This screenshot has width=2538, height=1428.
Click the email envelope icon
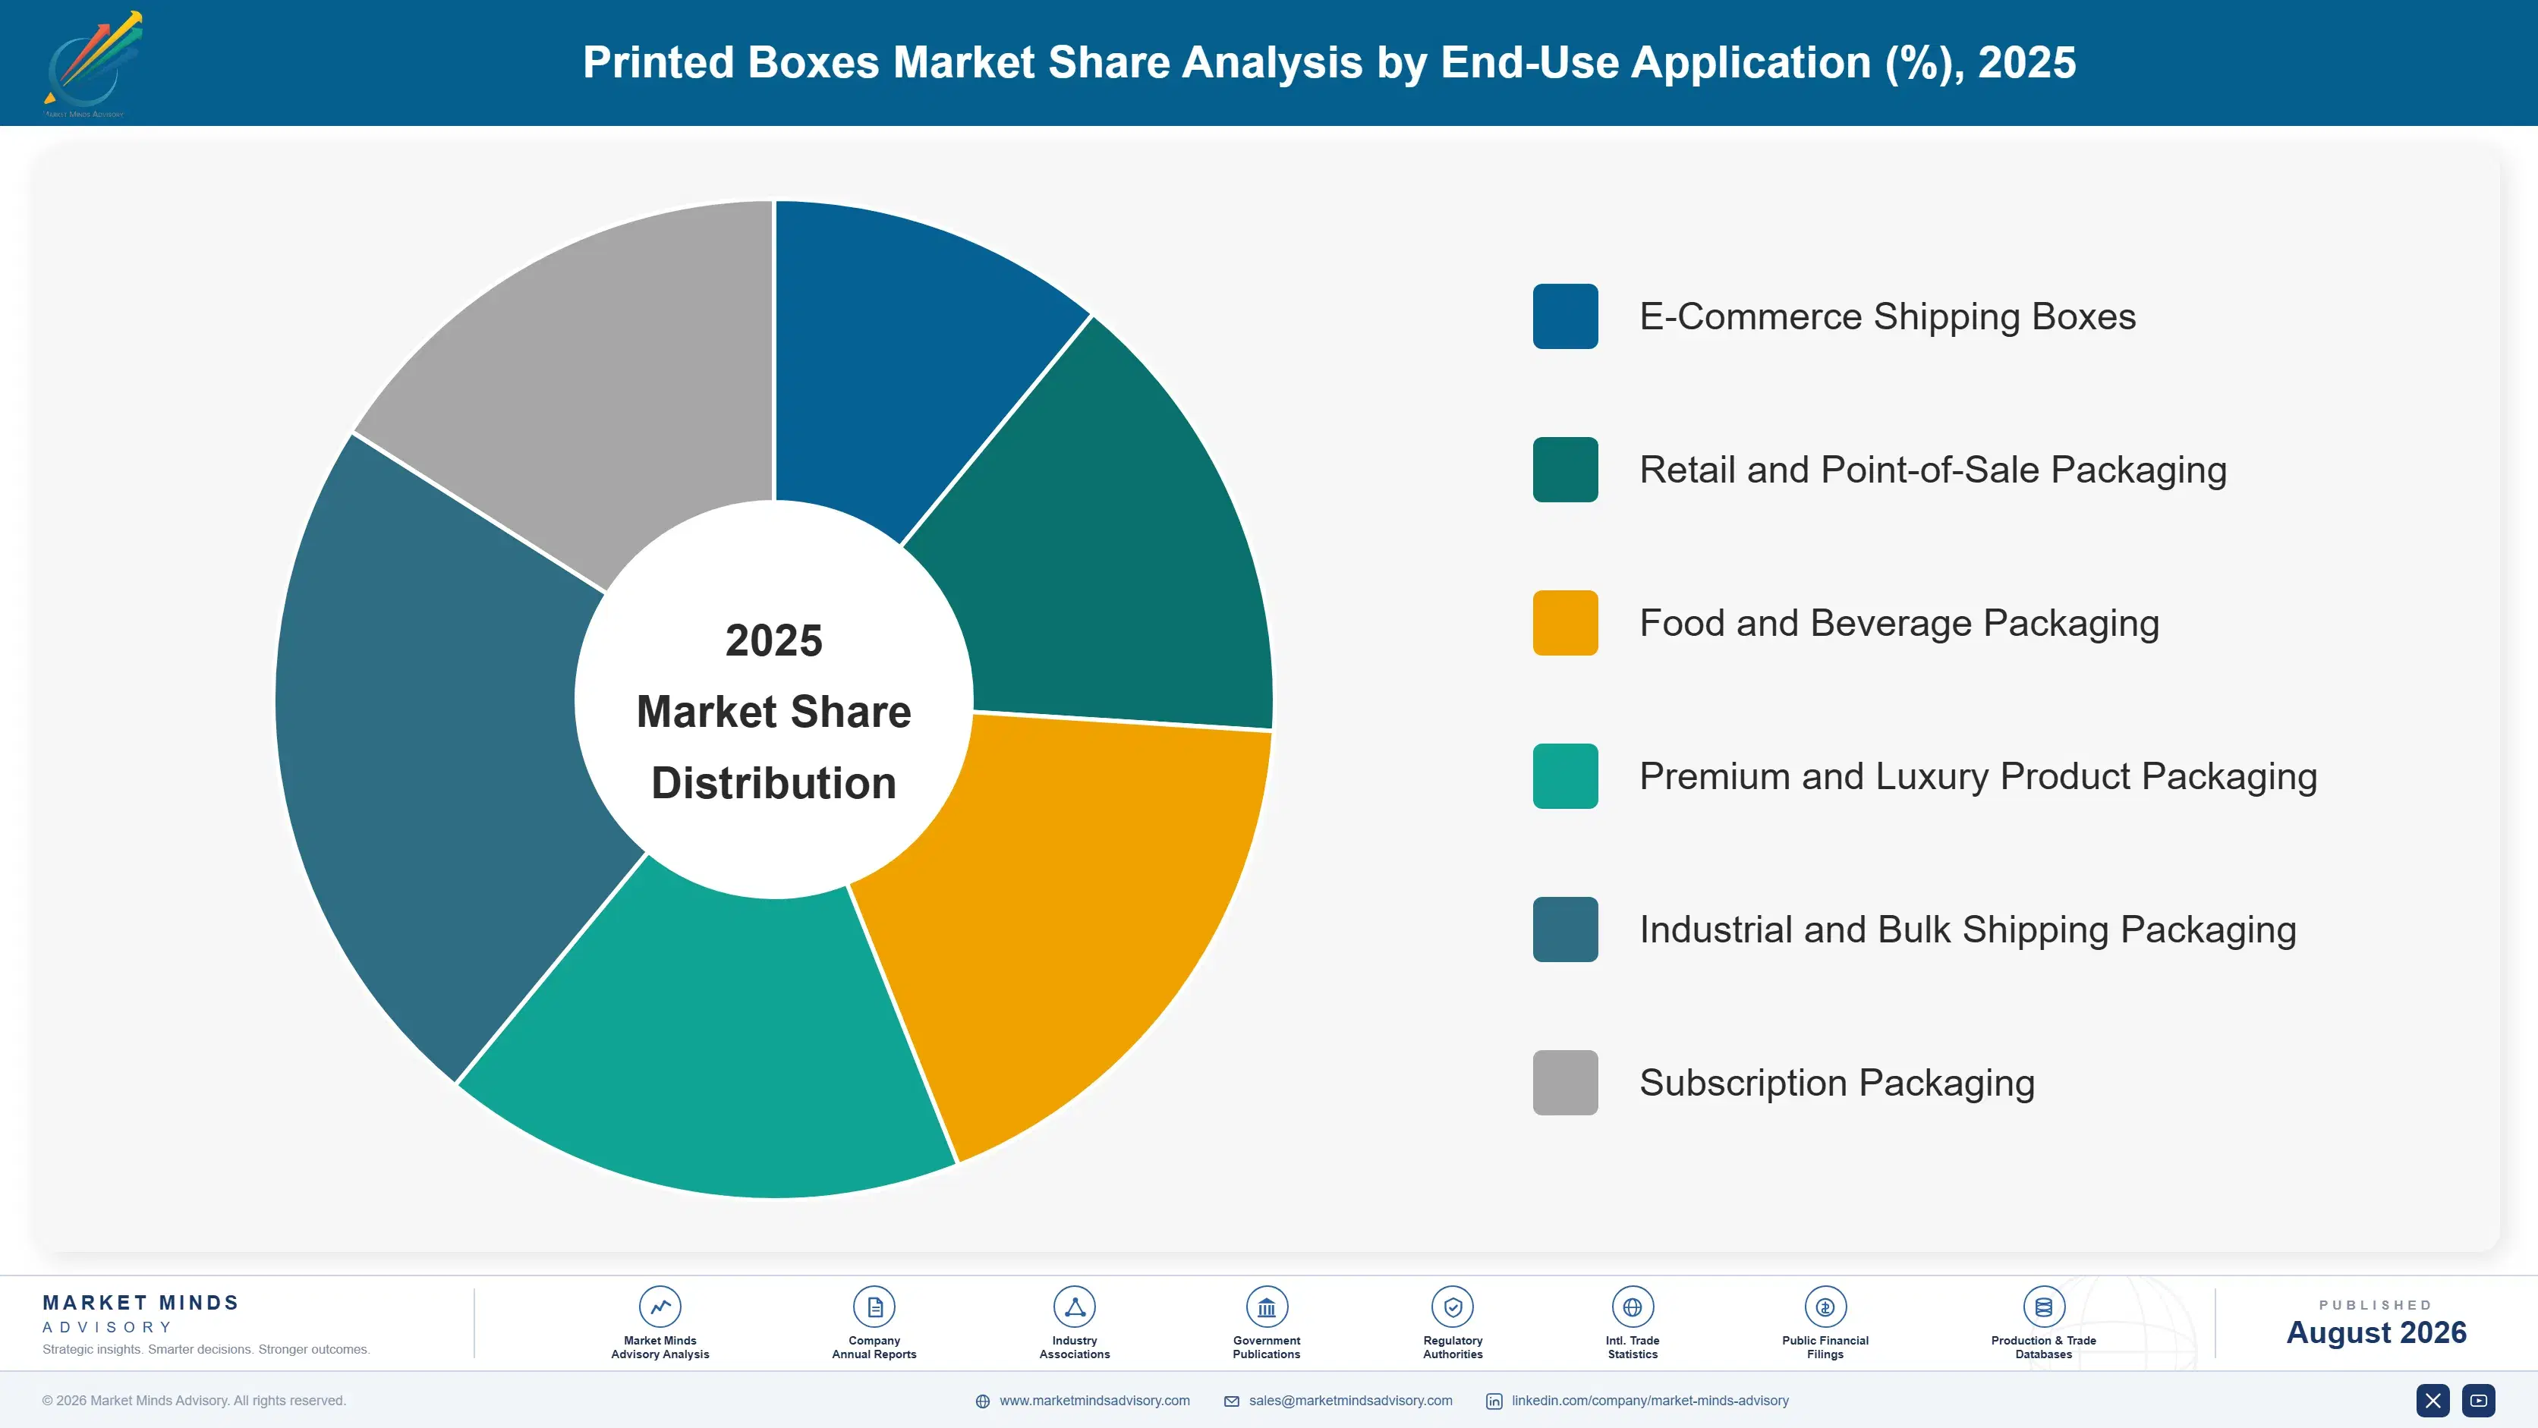[1232, 1401]
